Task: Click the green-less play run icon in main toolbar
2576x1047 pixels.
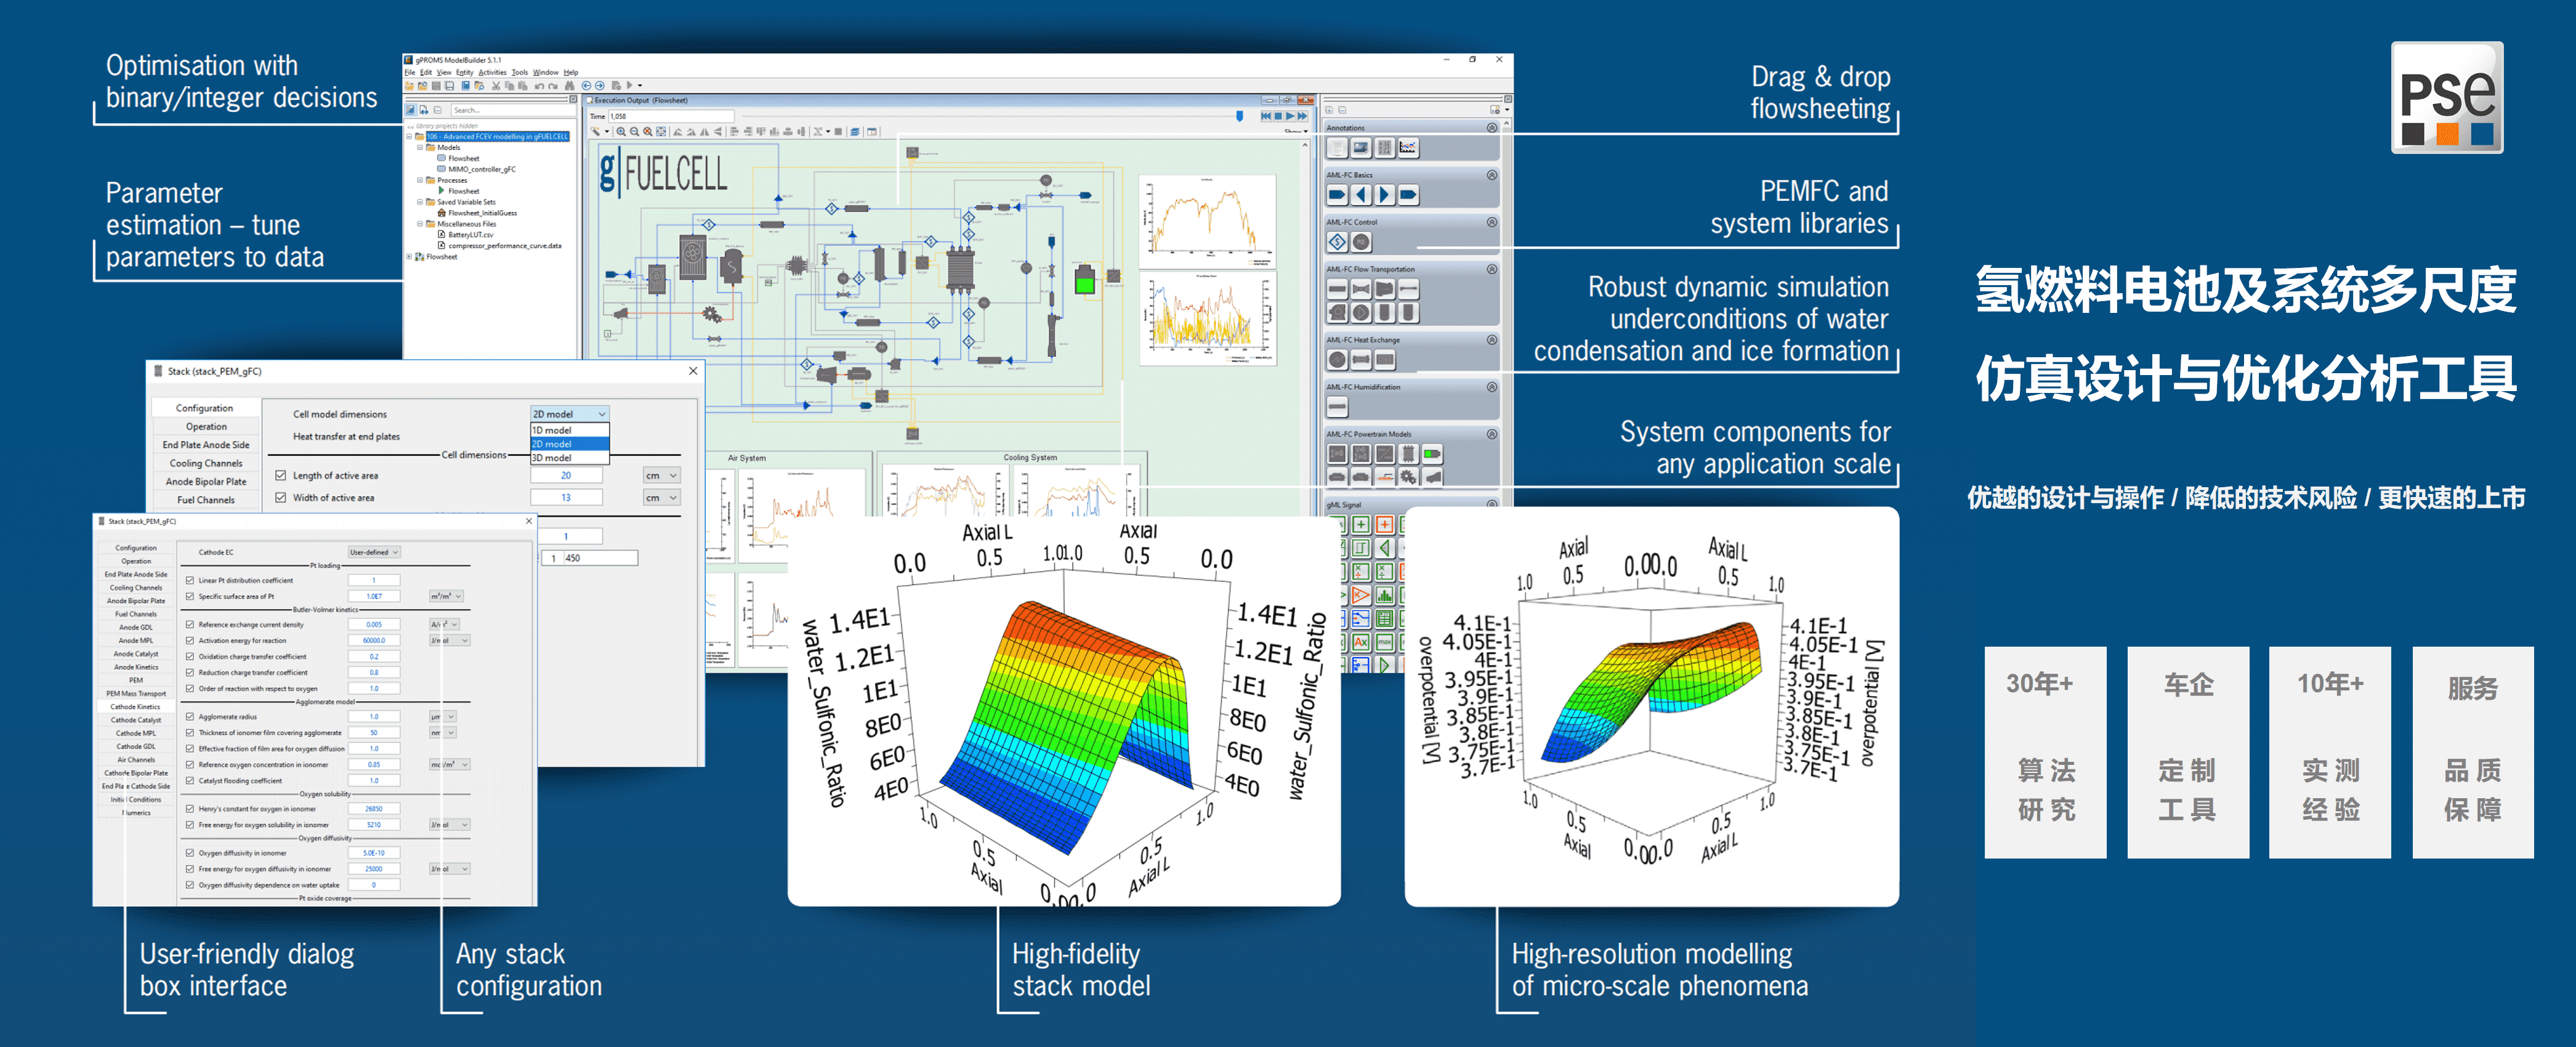Action: 630,85
